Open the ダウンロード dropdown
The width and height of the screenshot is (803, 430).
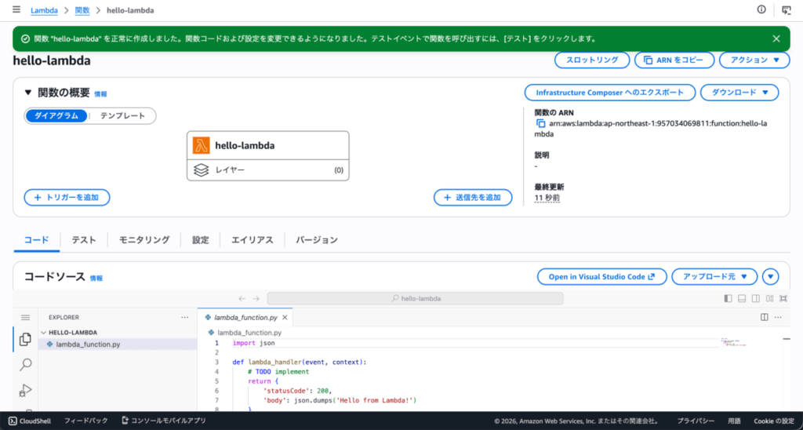coord(739,93)
